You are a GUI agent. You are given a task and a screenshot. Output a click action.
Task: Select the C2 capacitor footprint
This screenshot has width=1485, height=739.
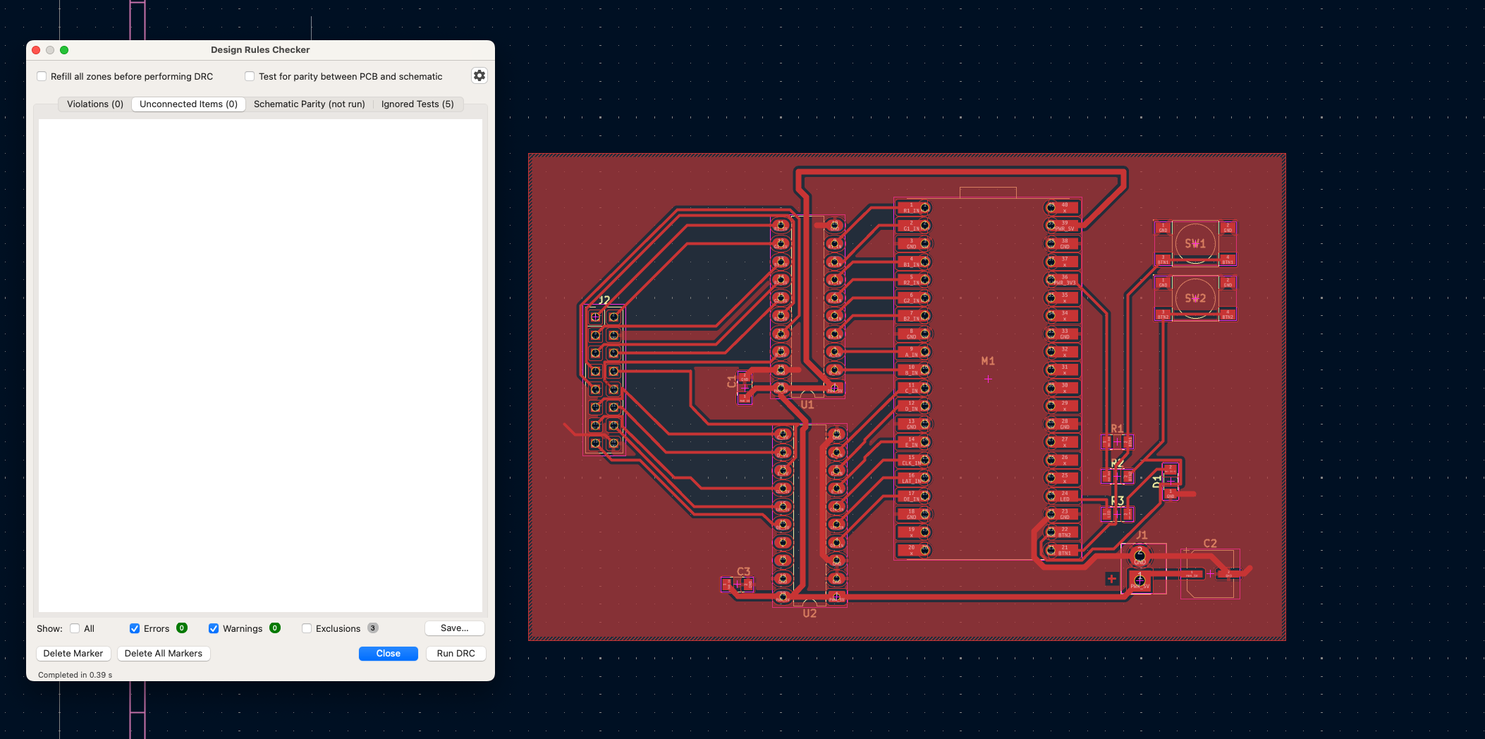(1210, 574)
